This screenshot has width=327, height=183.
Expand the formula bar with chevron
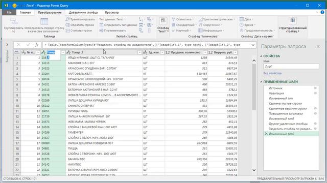pyautogui.click(x=253, y=45)
